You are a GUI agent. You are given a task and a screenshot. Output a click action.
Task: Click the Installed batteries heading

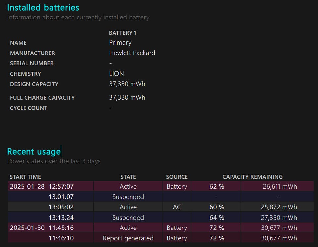point(43,8)
